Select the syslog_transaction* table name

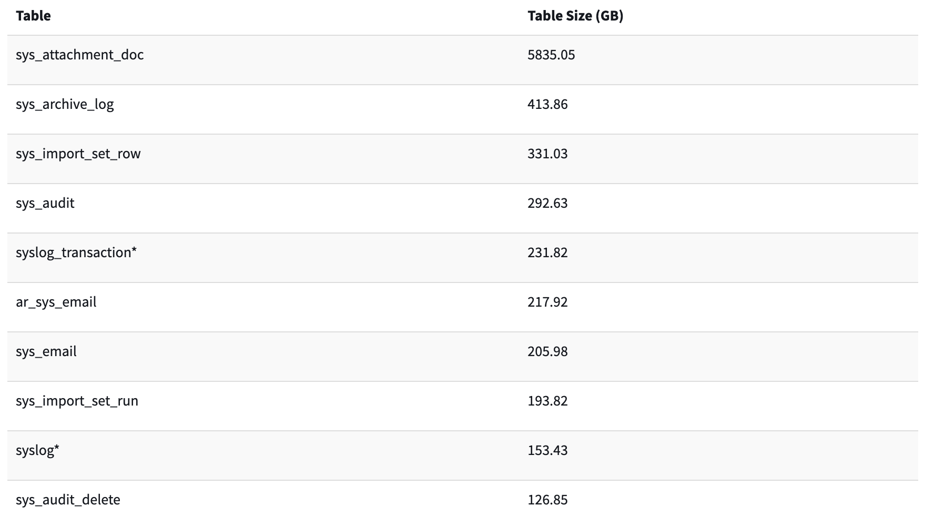pyautogui.click(x=76, y=252)
